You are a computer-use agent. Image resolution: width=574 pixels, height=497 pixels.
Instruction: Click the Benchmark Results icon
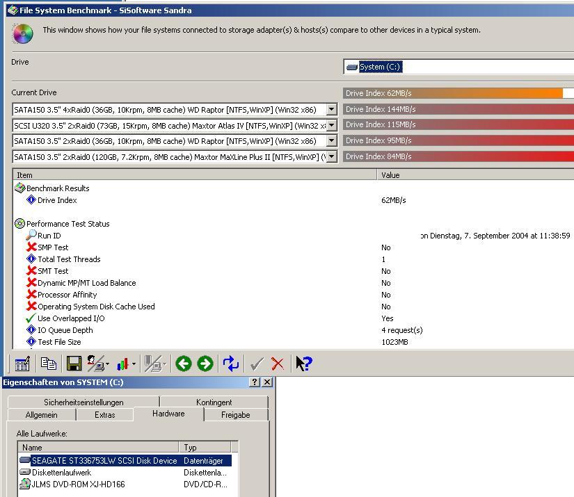pyautogui.click(x=19, y=188)
